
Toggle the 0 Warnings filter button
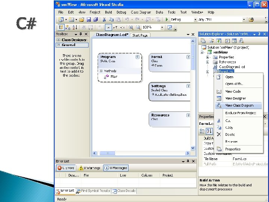(x=89, y=168)
